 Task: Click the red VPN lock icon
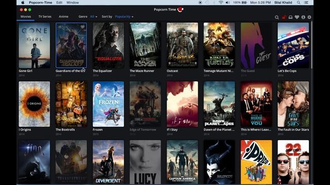pos(284,17)
